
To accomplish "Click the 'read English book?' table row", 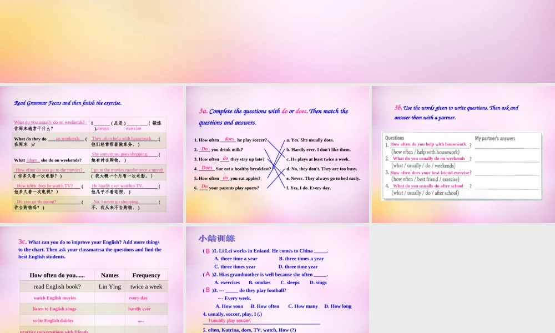I will [57, 286].
